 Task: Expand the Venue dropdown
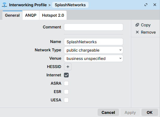93,58
